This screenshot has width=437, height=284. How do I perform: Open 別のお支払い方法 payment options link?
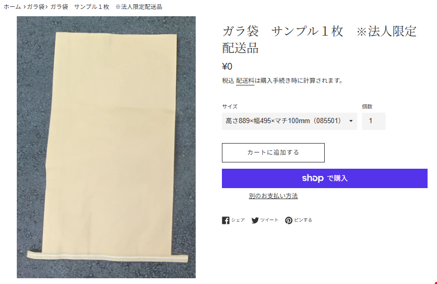(273, 196)
